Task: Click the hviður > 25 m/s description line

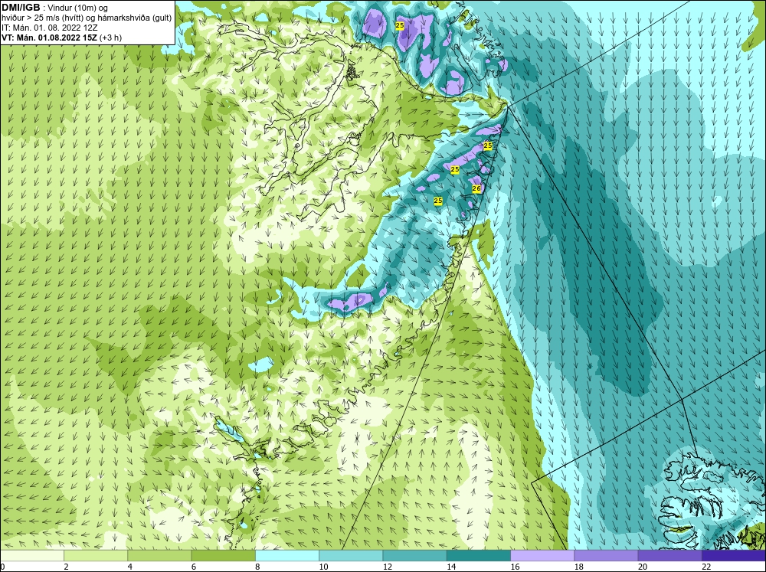Action: tap(87, 18)
